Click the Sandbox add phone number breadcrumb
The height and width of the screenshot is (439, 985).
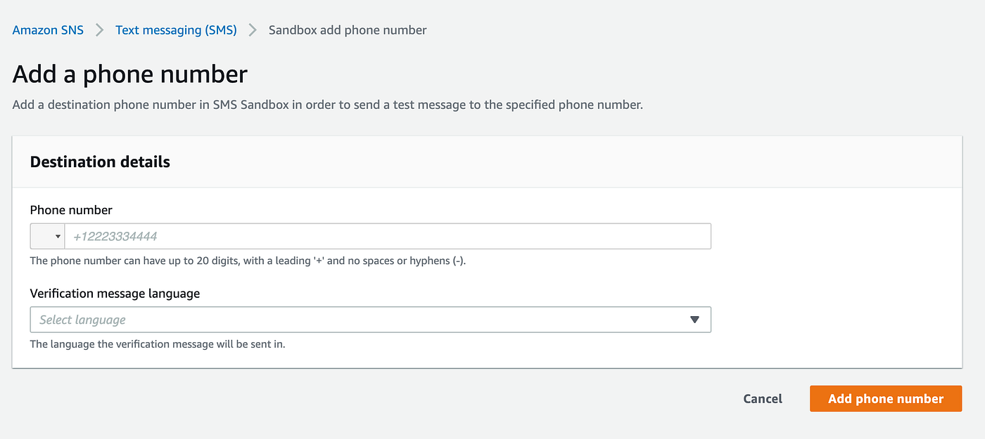(348, 30)
